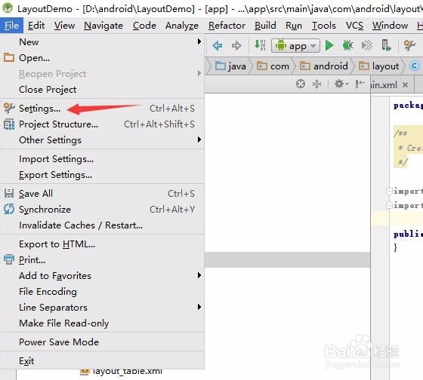Expand the New submenu
Screen dimensions: 423x380
pos(102,42)
